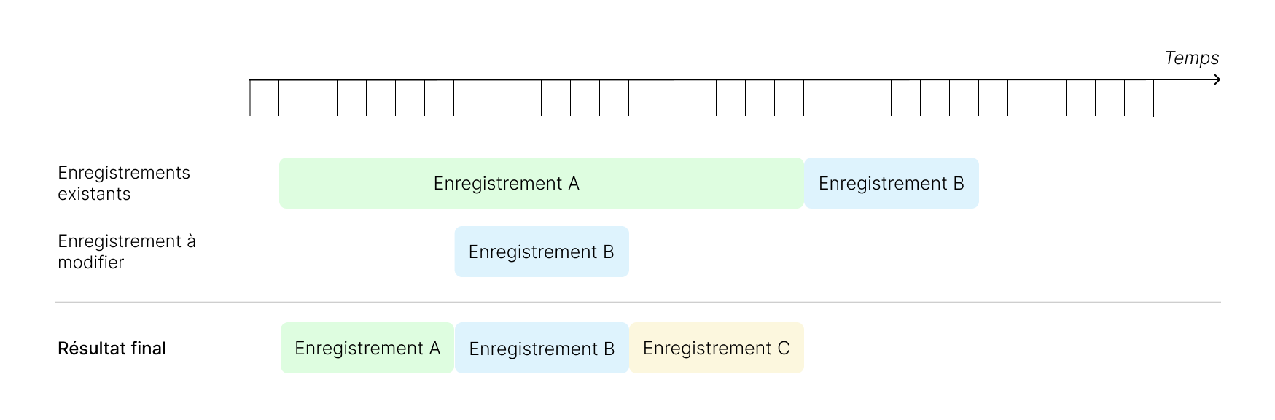
Task: Select the first tick mark on the timeline
Action: 250,98
